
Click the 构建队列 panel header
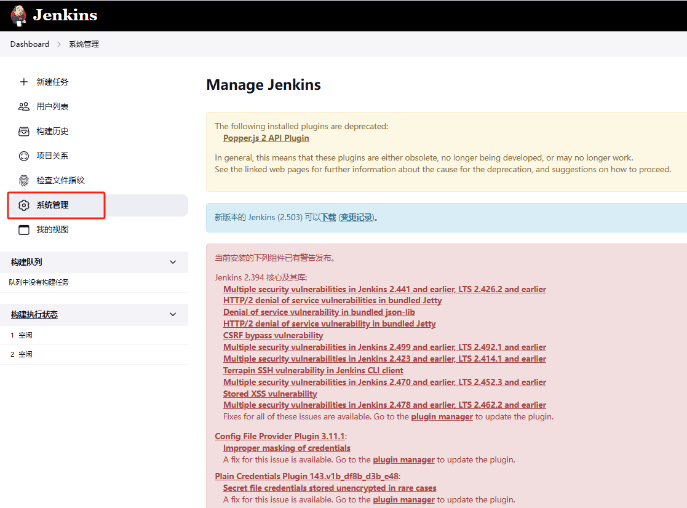pos(93,262)
